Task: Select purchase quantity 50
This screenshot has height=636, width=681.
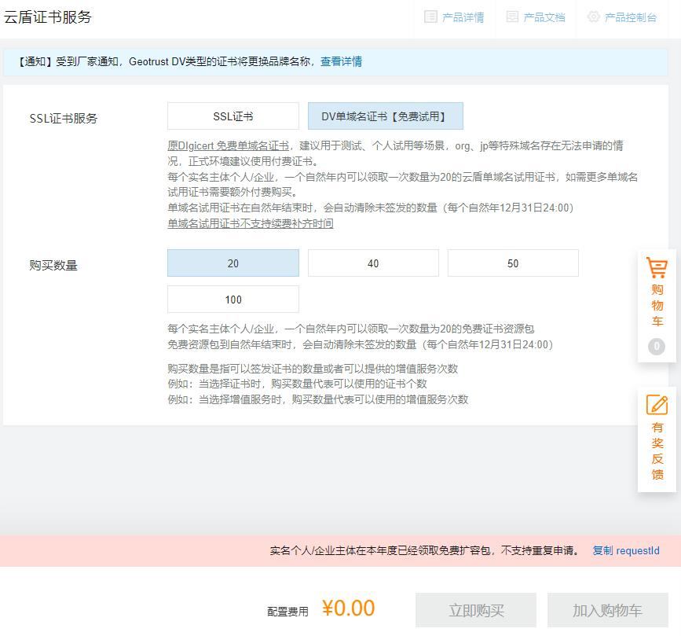Action: tap(513, 263)
